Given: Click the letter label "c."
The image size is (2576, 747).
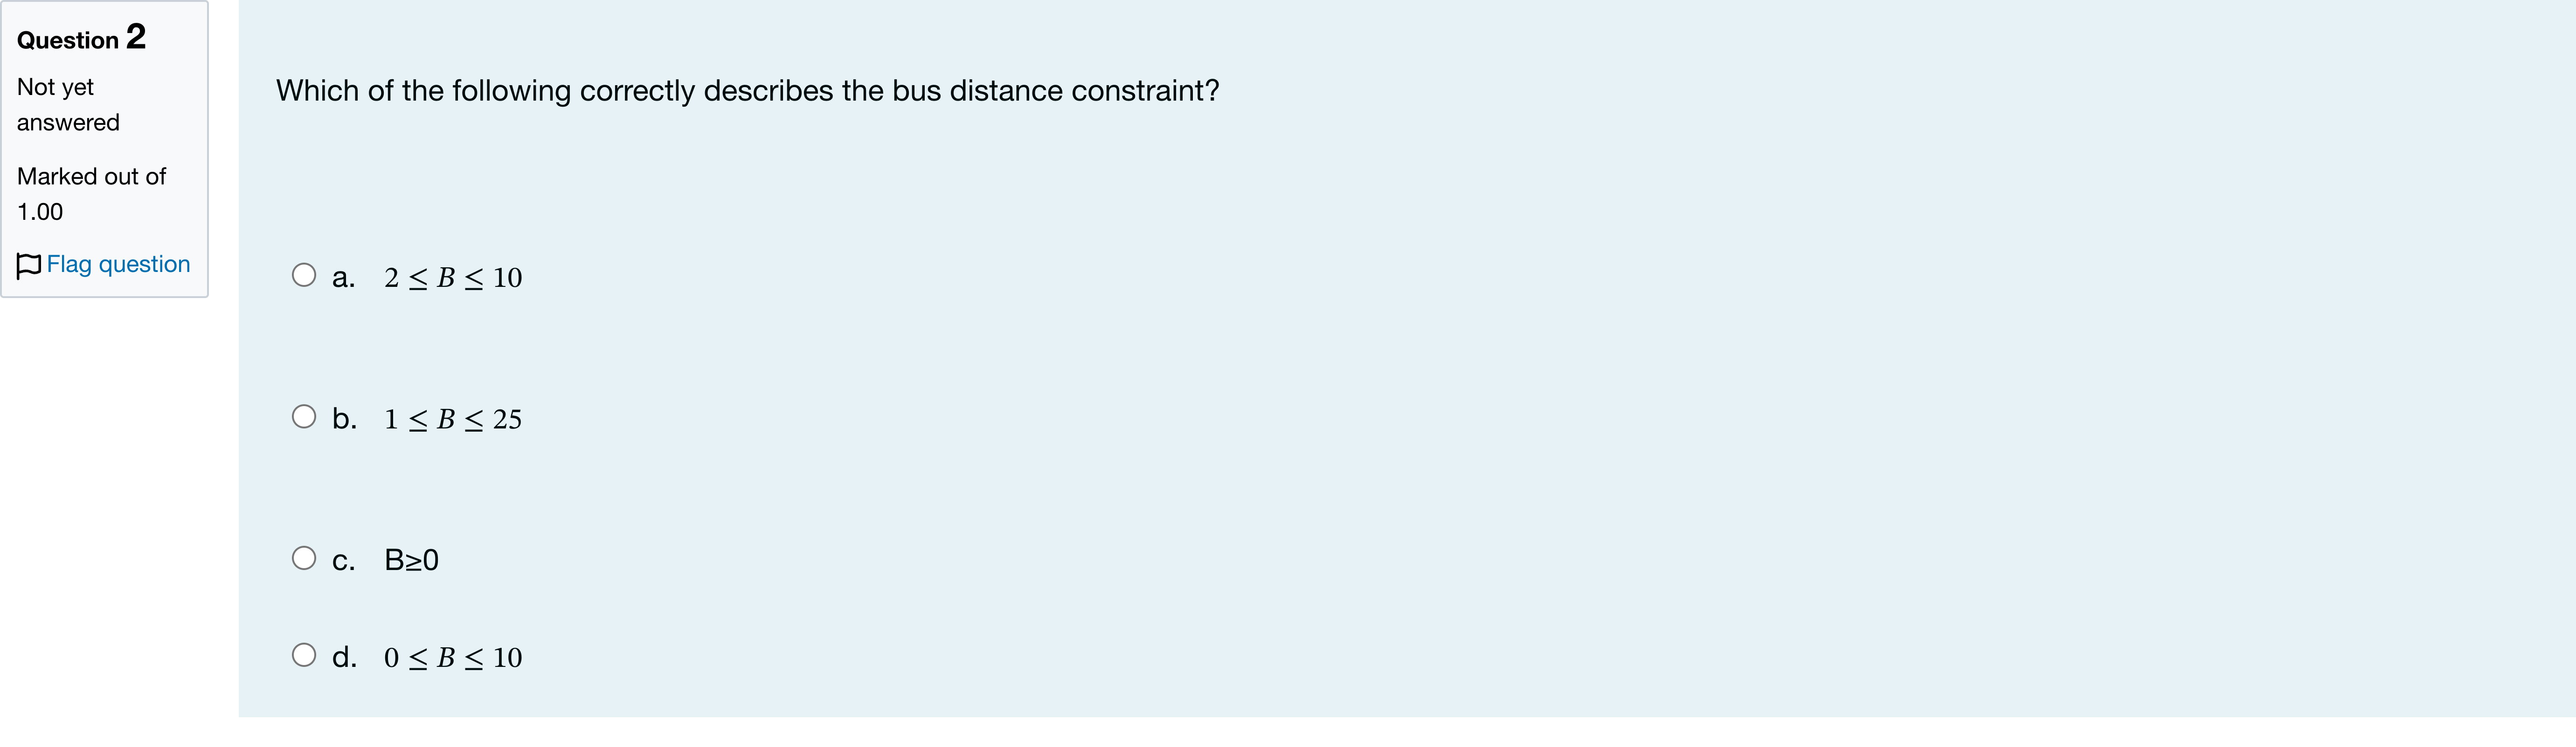Looking at the screenshot, I should tap(344, 561).
